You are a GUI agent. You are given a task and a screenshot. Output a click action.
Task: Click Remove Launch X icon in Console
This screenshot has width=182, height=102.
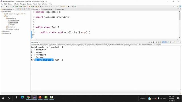[151, 42]
